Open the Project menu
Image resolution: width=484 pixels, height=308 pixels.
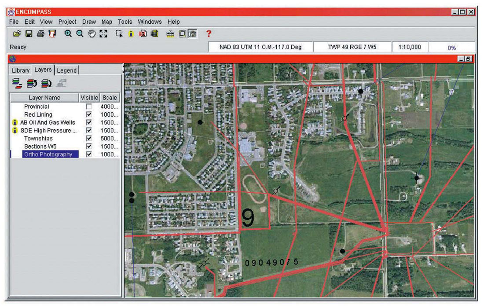coord(67,22)
